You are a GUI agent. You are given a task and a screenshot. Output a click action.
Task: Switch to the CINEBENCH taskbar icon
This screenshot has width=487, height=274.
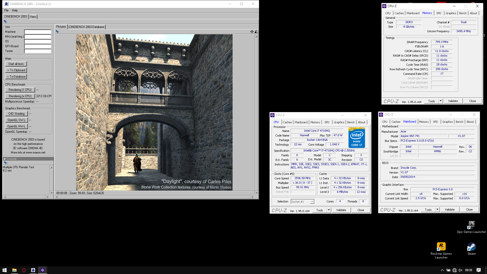coord(33,270)
